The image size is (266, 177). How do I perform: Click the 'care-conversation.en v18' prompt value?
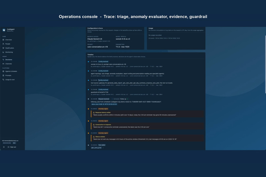tap(98, 47)
